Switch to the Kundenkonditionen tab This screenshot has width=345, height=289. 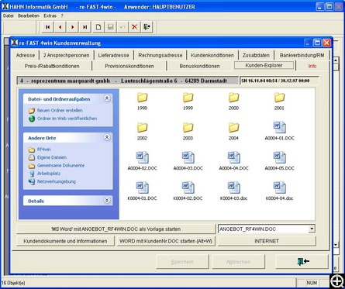[x=212, y=55]
